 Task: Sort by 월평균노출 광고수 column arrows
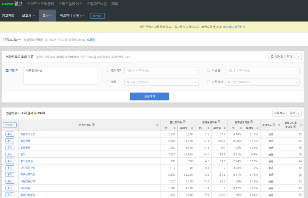301,125
